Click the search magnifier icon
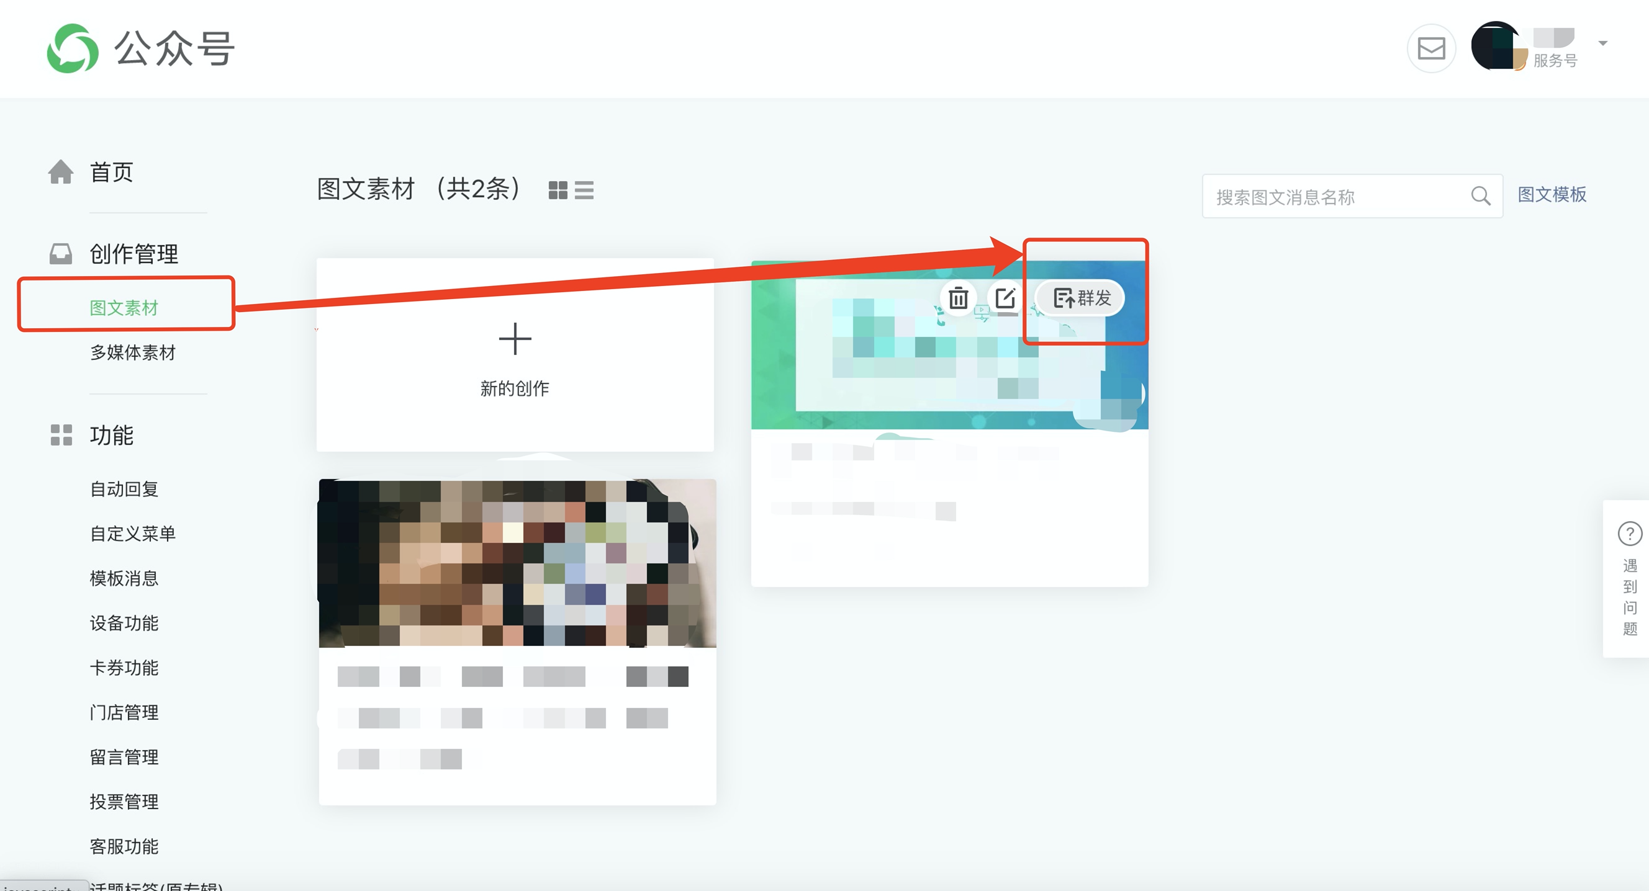The height and width of the screenshot is (891, 1649). 1480,195
